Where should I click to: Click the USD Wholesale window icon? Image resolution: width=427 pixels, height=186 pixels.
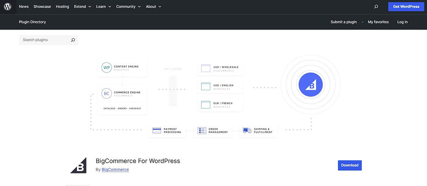206,68
